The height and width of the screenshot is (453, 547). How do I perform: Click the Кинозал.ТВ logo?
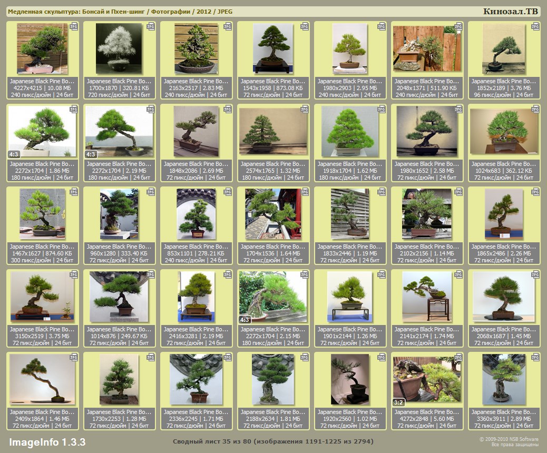(510, 12)
